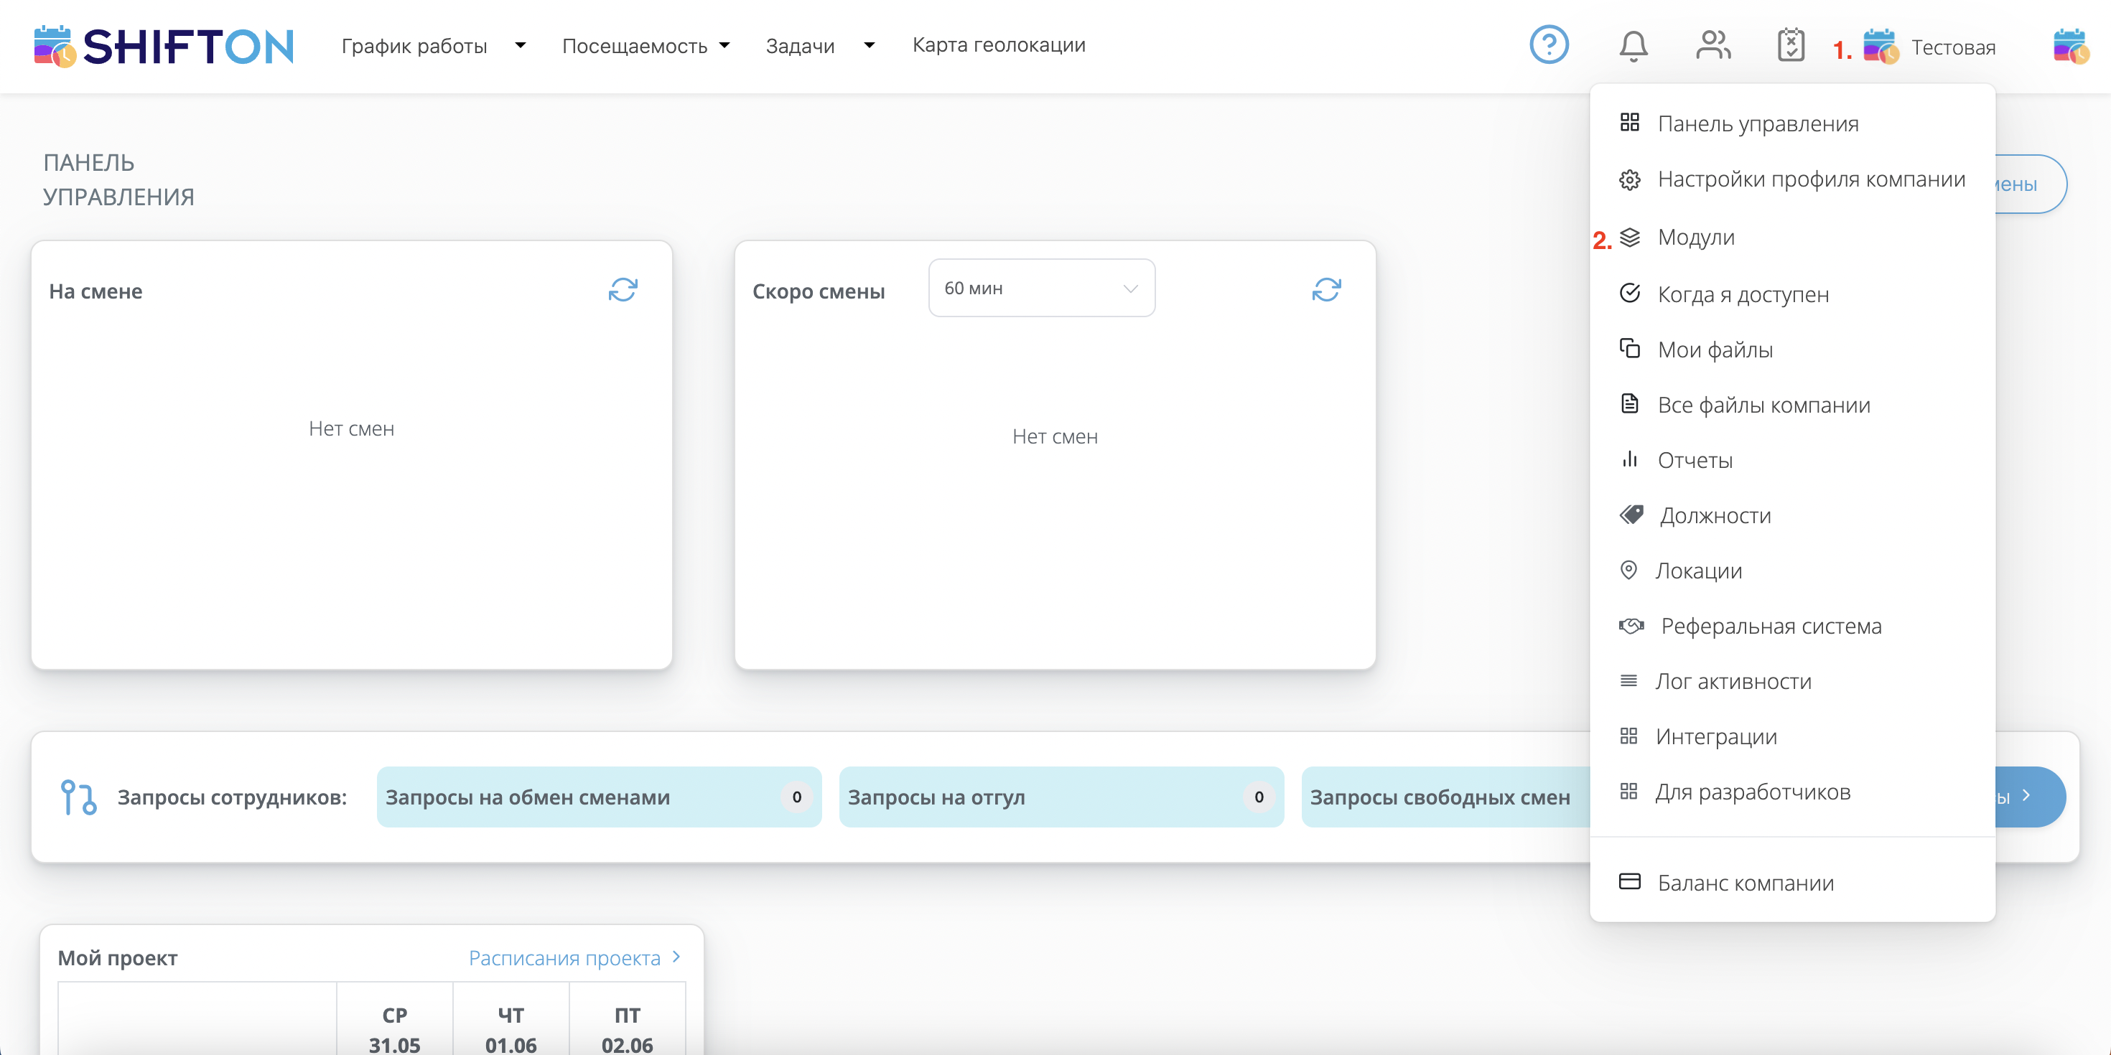Expand the График работы dropdown arrow
Image resolution: width=2111 pixels, height=1055 pixels.
click(521, 45)
